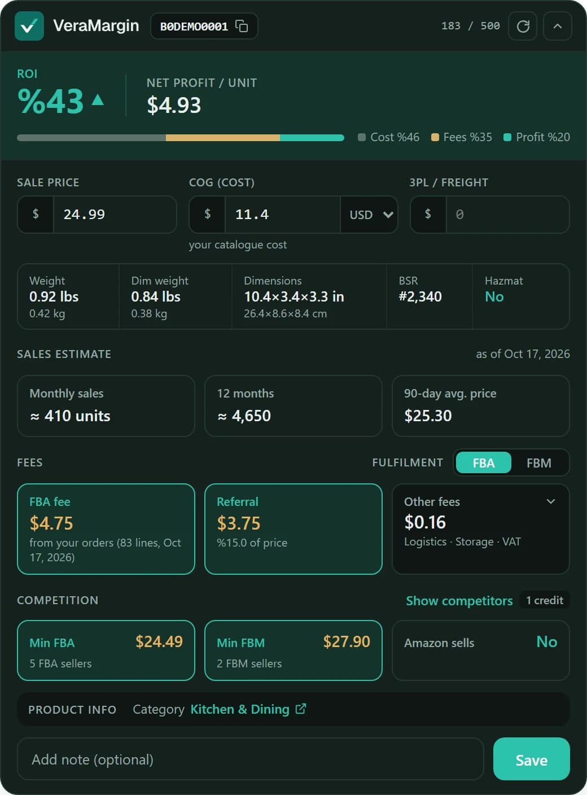Click the Profit legend color swatch

point(507,137)
